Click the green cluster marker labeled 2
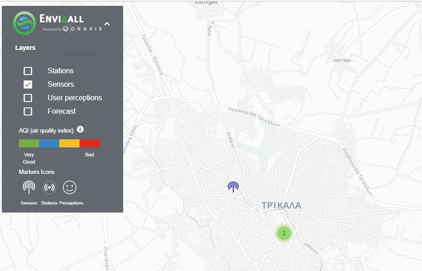The width and height of the screenshot is (422, 271). click(x=284, y=233)
